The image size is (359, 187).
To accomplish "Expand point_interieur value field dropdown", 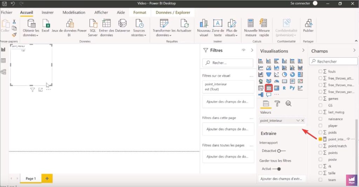I will point(298,120).
